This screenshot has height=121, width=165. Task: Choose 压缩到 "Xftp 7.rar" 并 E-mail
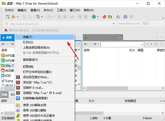pyautogui.click(x=45, y=93)
